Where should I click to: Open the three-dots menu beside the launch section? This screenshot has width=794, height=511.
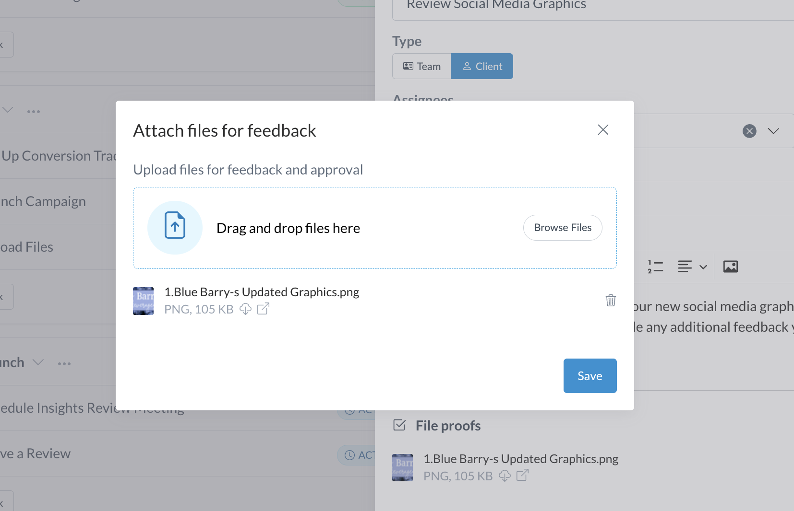point(64,363)
